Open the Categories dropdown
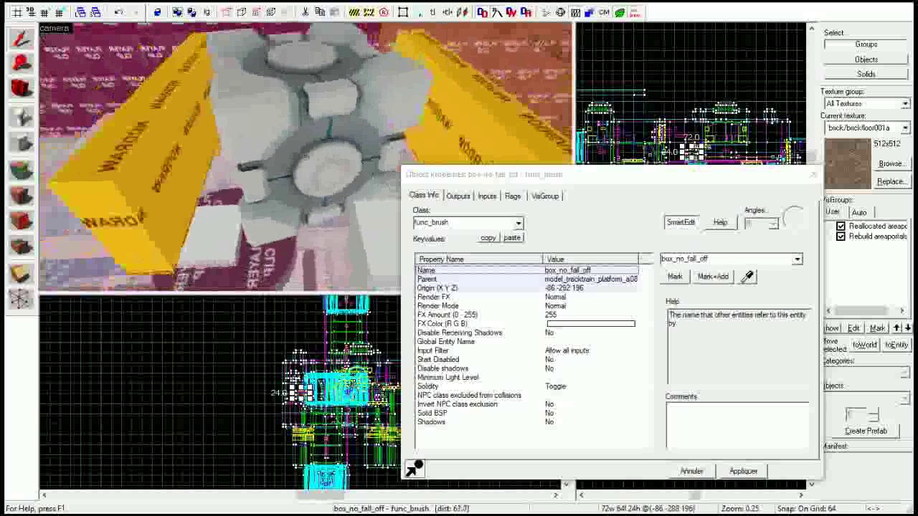The image size is (918, 516). click(905, 373)
